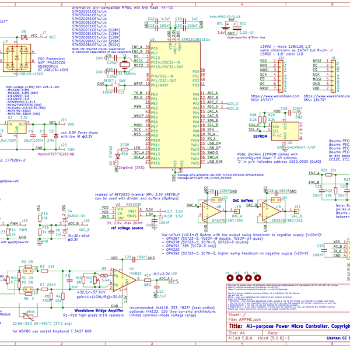Click the 'Size: A4' field
Viewport: 350px width, 350px height.
click(x=236, y=333)
